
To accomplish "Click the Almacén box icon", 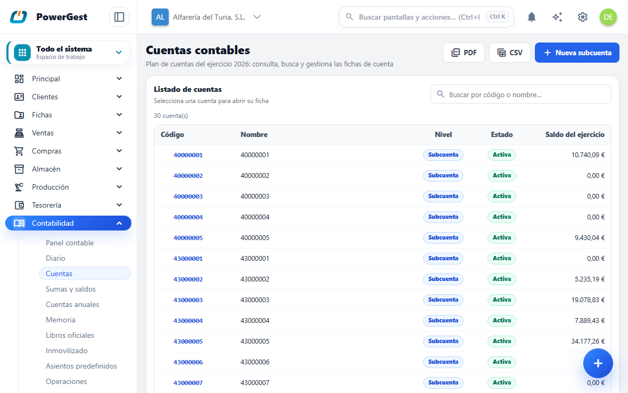I will point(19,169).
